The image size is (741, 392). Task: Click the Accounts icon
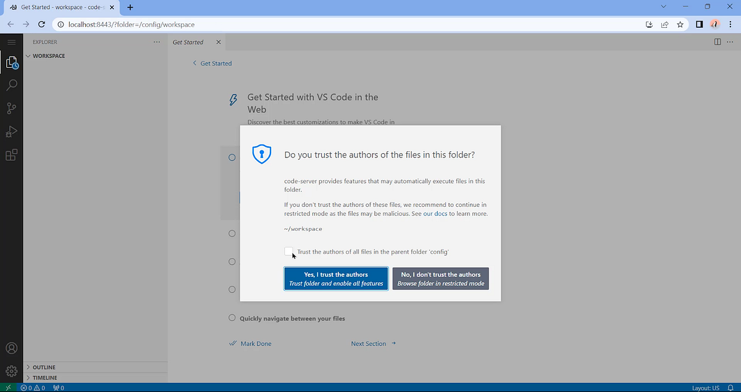coord(11,348)
